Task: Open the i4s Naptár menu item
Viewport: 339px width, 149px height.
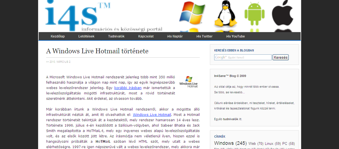Action: point(175,36)
